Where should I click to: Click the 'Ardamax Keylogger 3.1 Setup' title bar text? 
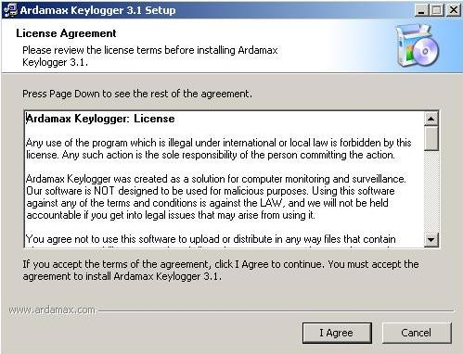(97, 10)
